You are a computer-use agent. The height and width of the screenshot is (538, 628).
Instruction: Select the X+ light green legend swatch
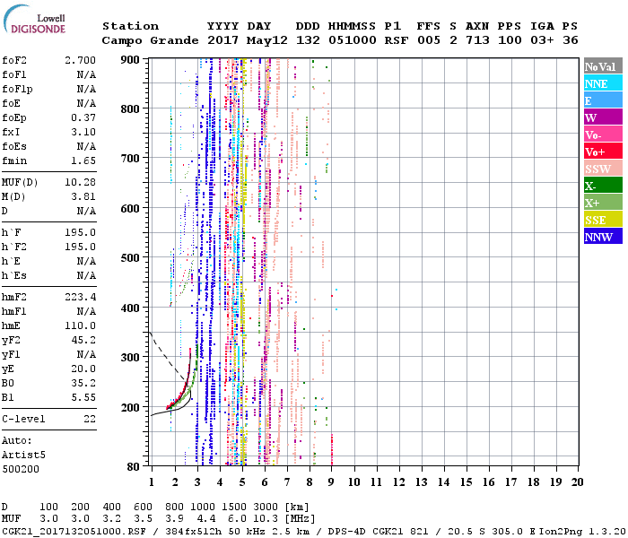(x=603, y=203)
